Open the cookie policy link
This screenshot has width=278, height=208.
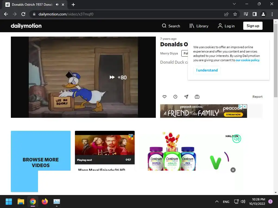[x=248, y=60]
